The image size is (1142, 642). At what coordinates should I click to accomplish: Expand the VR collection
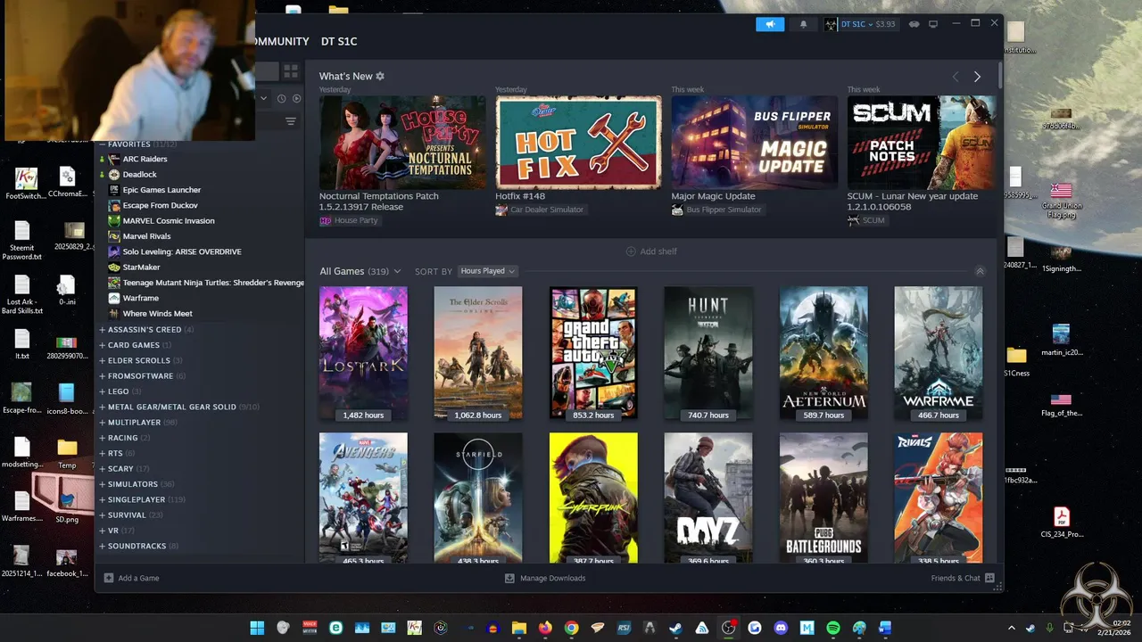click(x=103, y=531)
